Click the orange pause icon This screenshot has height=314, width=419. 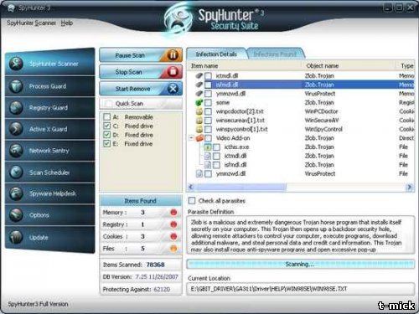click(173, 55)
